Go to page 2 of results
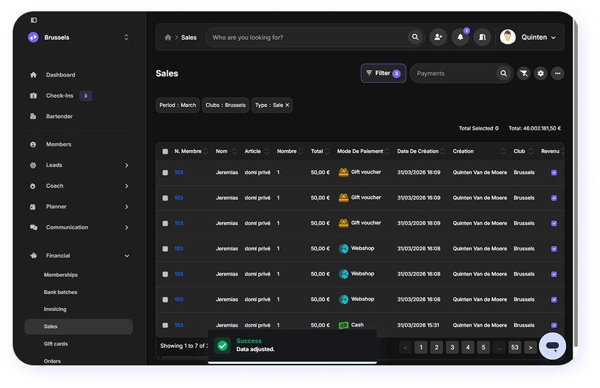 437,347
